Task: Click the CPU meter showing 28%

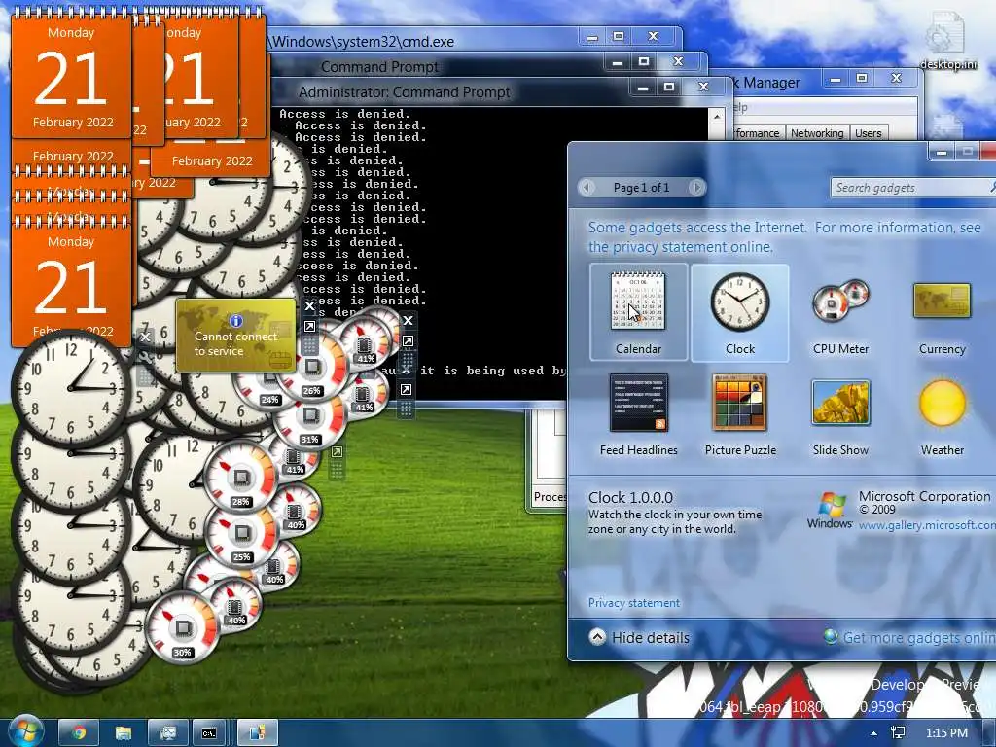Action: [241, 478]
